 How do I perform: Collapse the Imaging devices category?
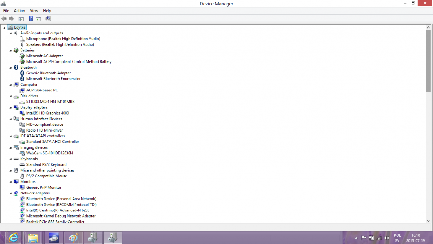[x=11, y=147]
